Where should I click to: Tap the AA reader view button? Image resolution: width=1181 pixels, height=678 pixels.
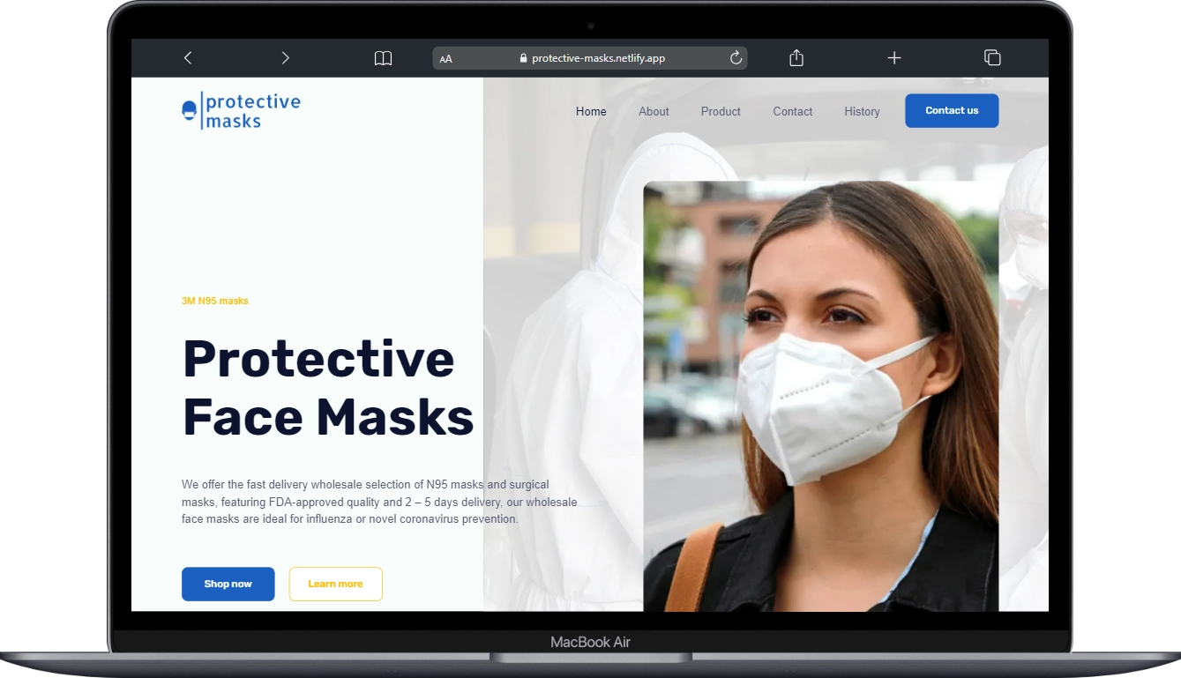coord(446,59)
